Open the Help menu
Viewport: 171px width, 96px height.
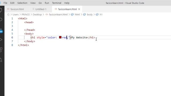67,3
